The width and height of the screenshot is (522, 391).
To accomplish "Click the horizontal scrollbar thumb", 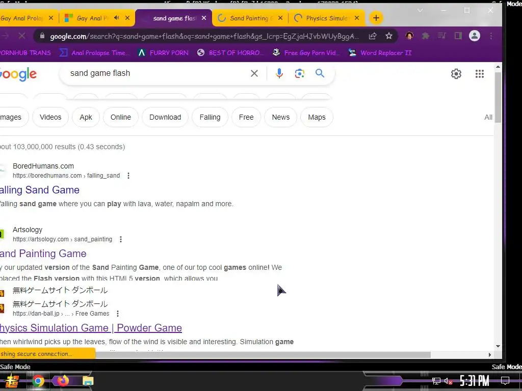I will click(x=263, y=355).
